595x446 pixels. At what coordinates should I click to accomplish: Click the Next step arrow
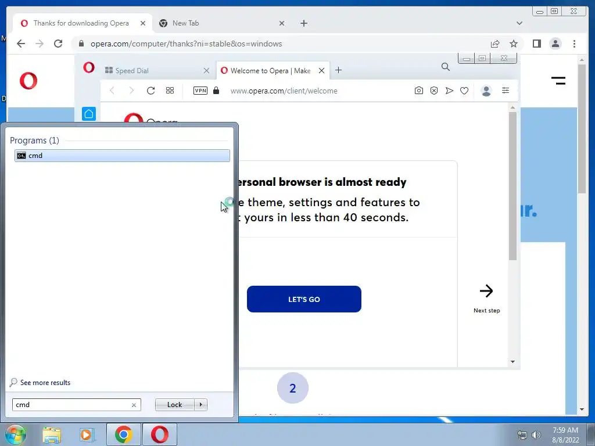(486, 292)
